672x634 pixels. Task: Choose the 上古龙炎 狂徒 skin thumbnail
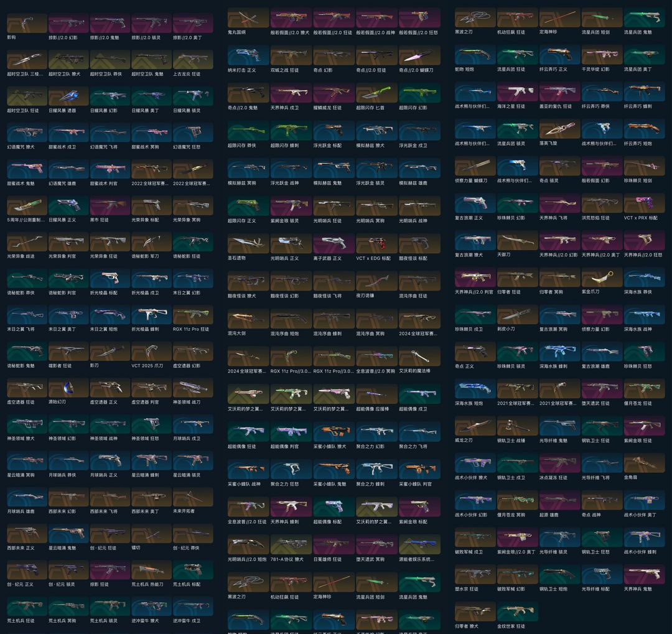coord(192,60)
